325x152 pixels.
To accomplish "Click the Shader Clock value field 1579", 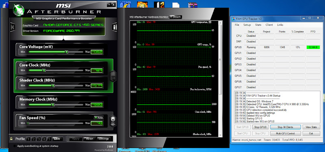I will pyautogui.click(x=97, y=85).
